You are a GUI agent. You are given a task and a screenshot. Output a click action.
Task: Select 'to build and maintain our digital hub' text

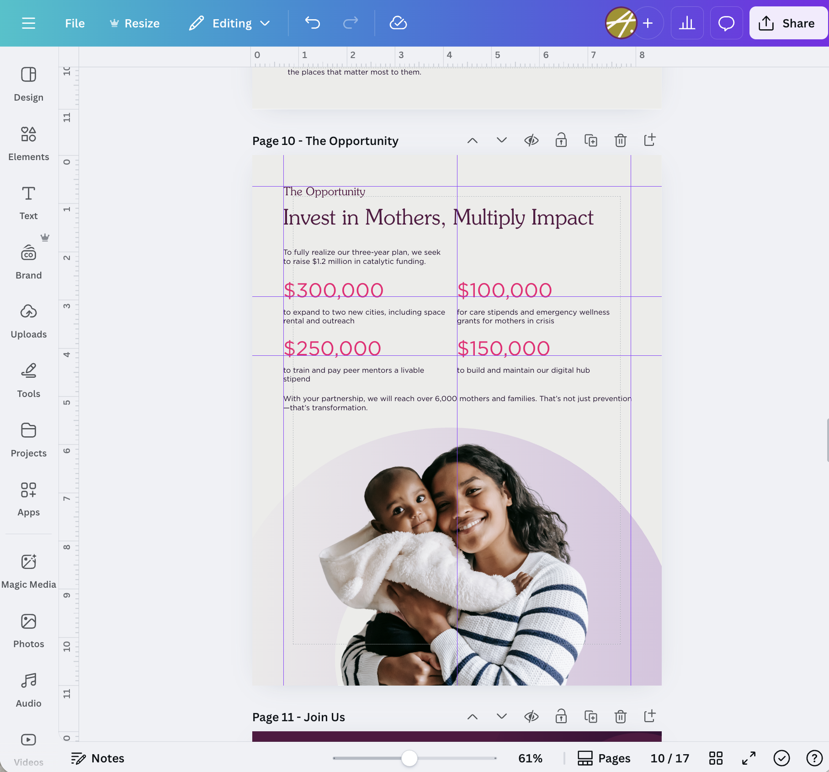click(523, 370)
